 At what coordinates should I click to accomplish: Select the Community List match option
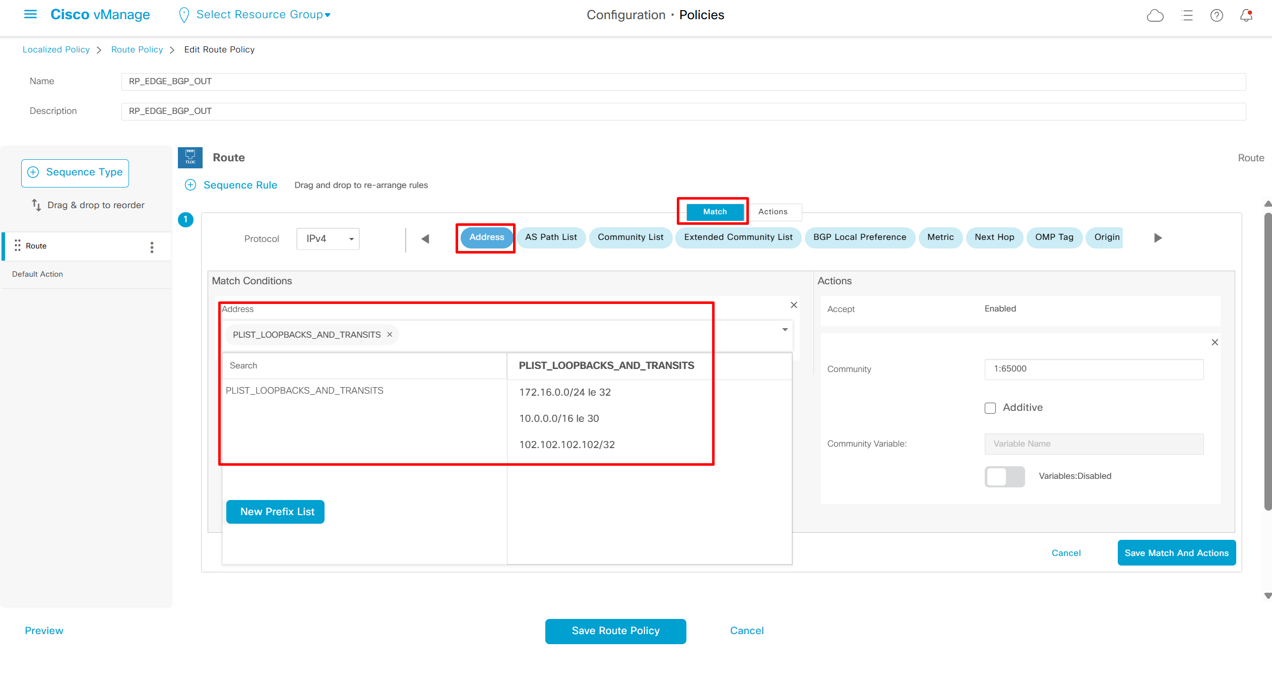pyautogui.click(x=630, y=237)
